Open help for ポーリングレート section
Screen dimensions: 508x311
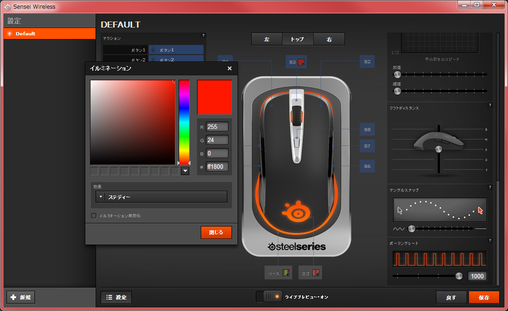(x=490, y=240)
